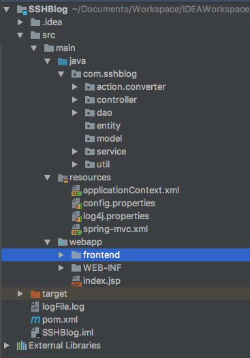The image size is (250, 358).
Task: Click the External Libraries bar icon
Action: 22,346
